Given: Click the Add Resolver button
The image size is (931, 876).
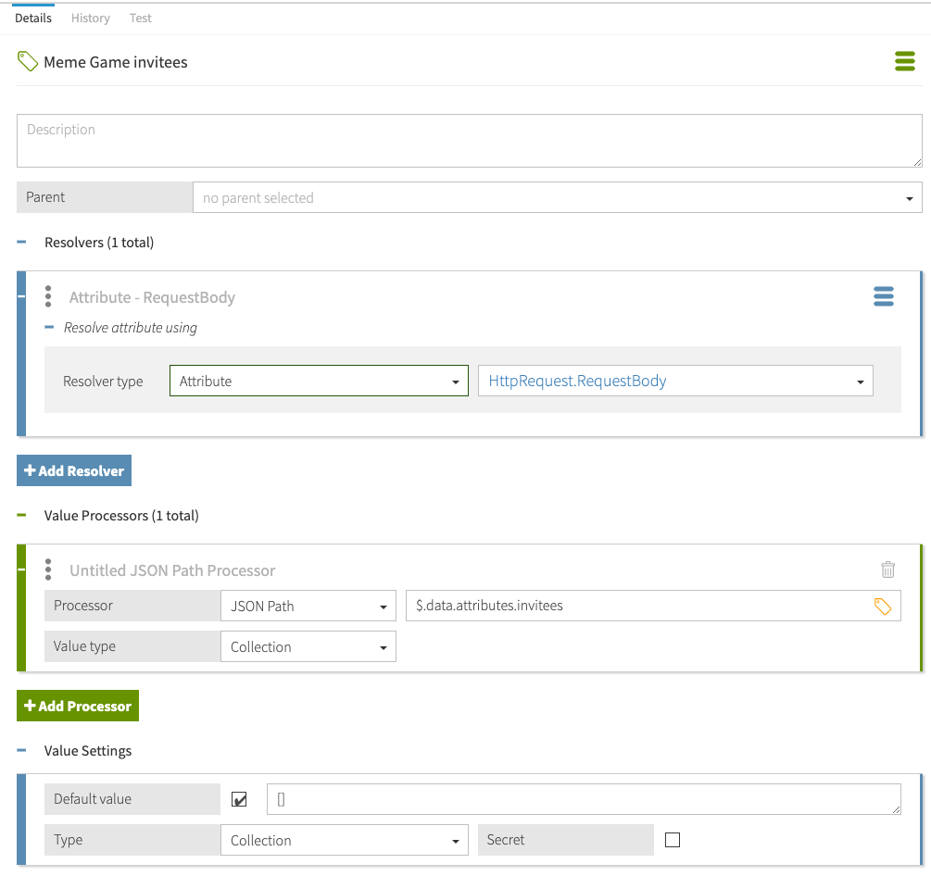Looking at the screenshot, I should 74,470.
